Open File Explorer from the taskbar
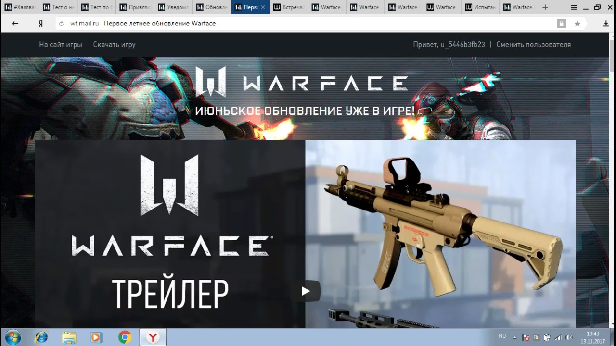The height and width of the screenshot is (346, 616). (69, 337)
